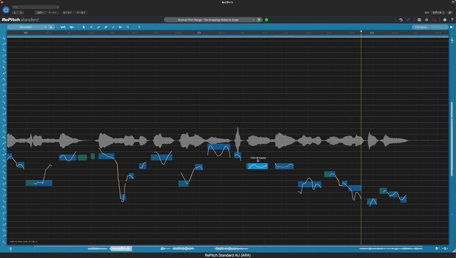
Task: Go to the previous preset arrow
Action: coord(15,13)
